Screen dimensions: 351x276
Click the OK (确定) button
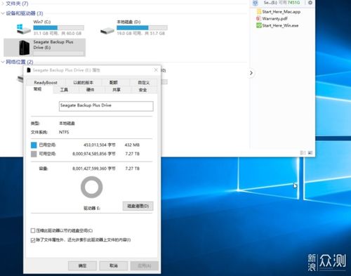click(82, 265)
